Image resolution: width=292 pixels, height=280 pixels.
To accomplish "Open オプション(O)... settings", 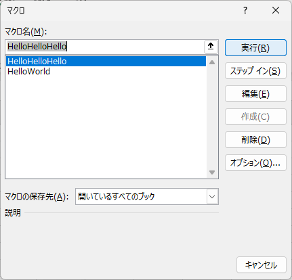I will tap(255, 163).
